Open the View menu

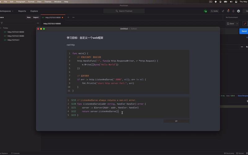pos(39,2)
